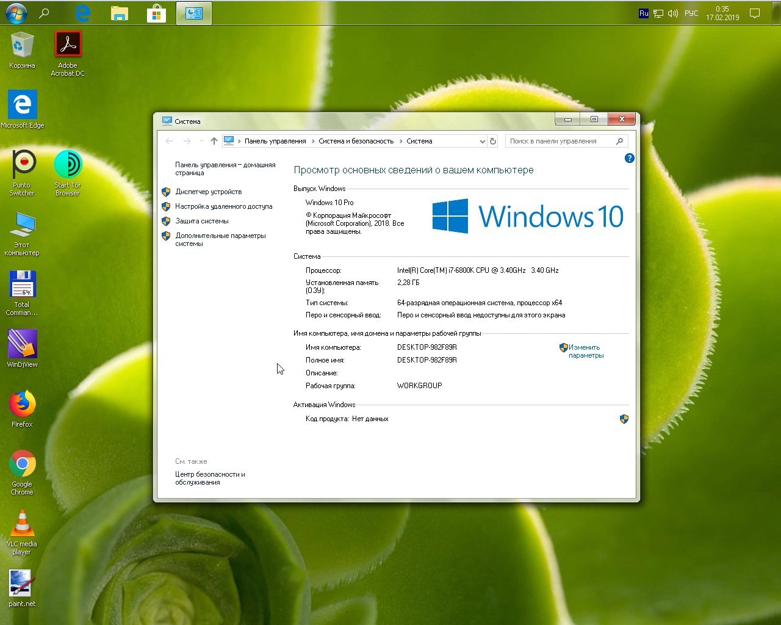
Task: Select the Total Commander desktop icon
Action: coord(22,294)
